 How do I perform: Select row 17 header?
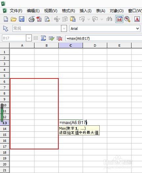pyautogui.click(x=5, y=146)
